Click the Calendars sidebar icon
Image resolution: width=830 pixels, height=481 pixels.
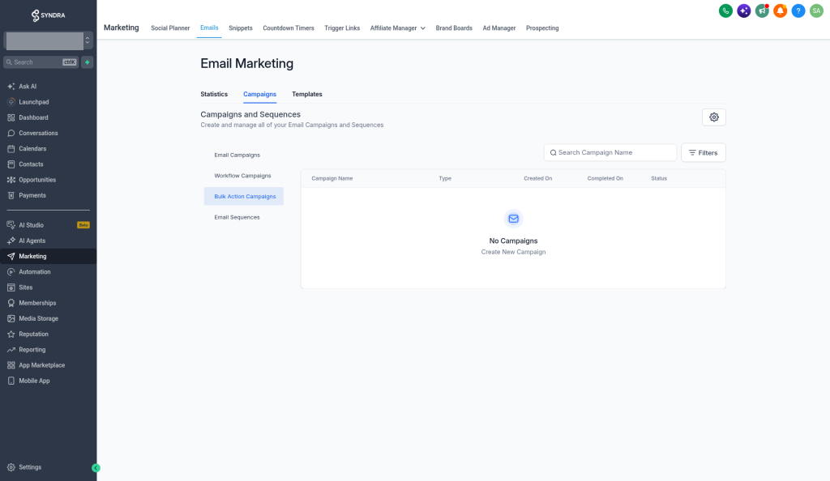11,148
